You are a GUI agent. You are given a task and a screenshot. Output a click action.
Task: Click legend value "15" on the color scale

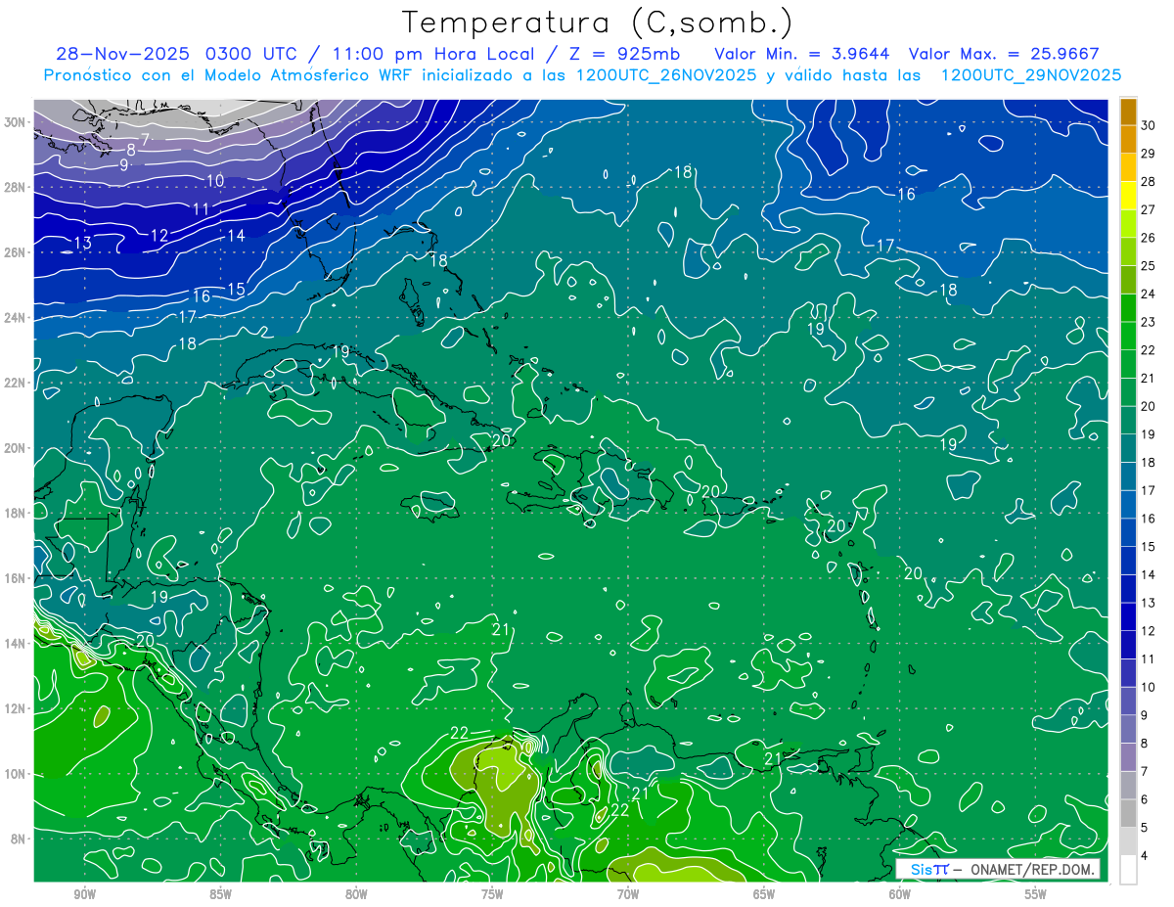[x=1149, y=546]
